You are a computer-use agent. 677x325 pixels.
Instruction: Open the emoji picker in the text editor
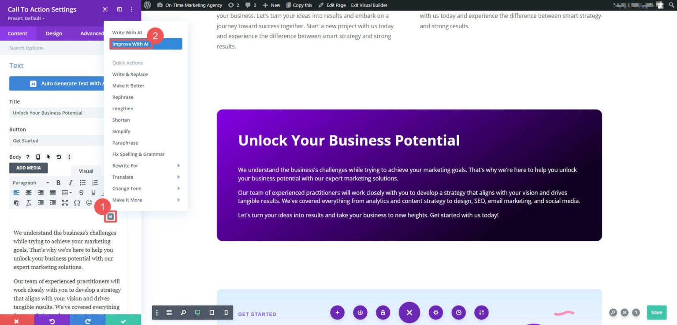pos(89,202)
